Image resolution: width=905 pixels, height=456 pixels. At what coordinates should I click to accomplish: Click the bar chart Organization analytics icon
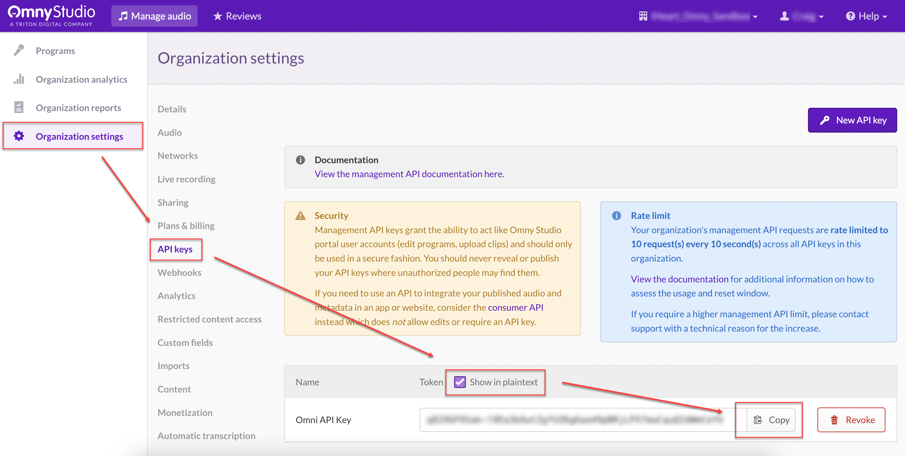pos(19,79)
